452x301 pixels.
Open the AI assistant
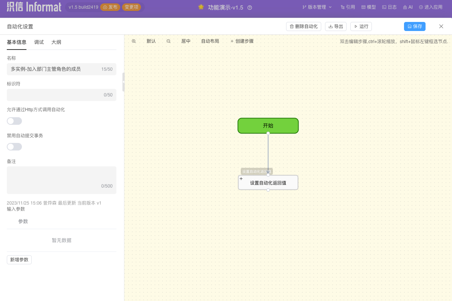[408, 7]
